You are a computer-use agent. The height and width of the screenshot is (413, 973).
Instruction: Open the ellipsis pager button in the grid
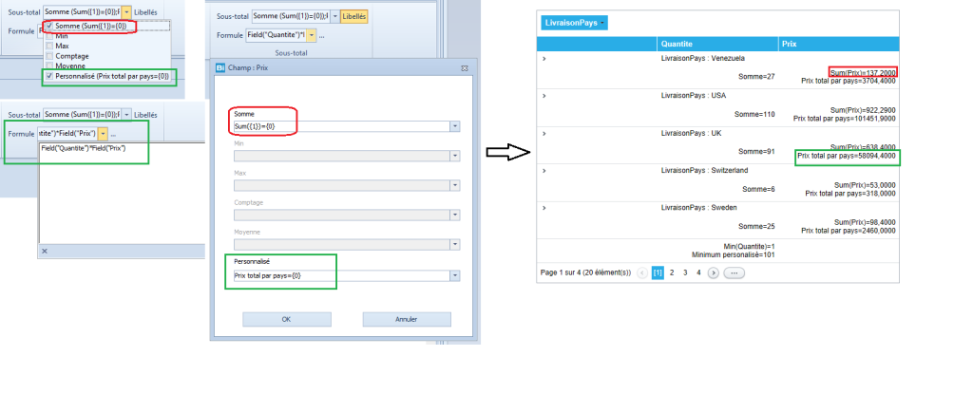coord(735,272)
